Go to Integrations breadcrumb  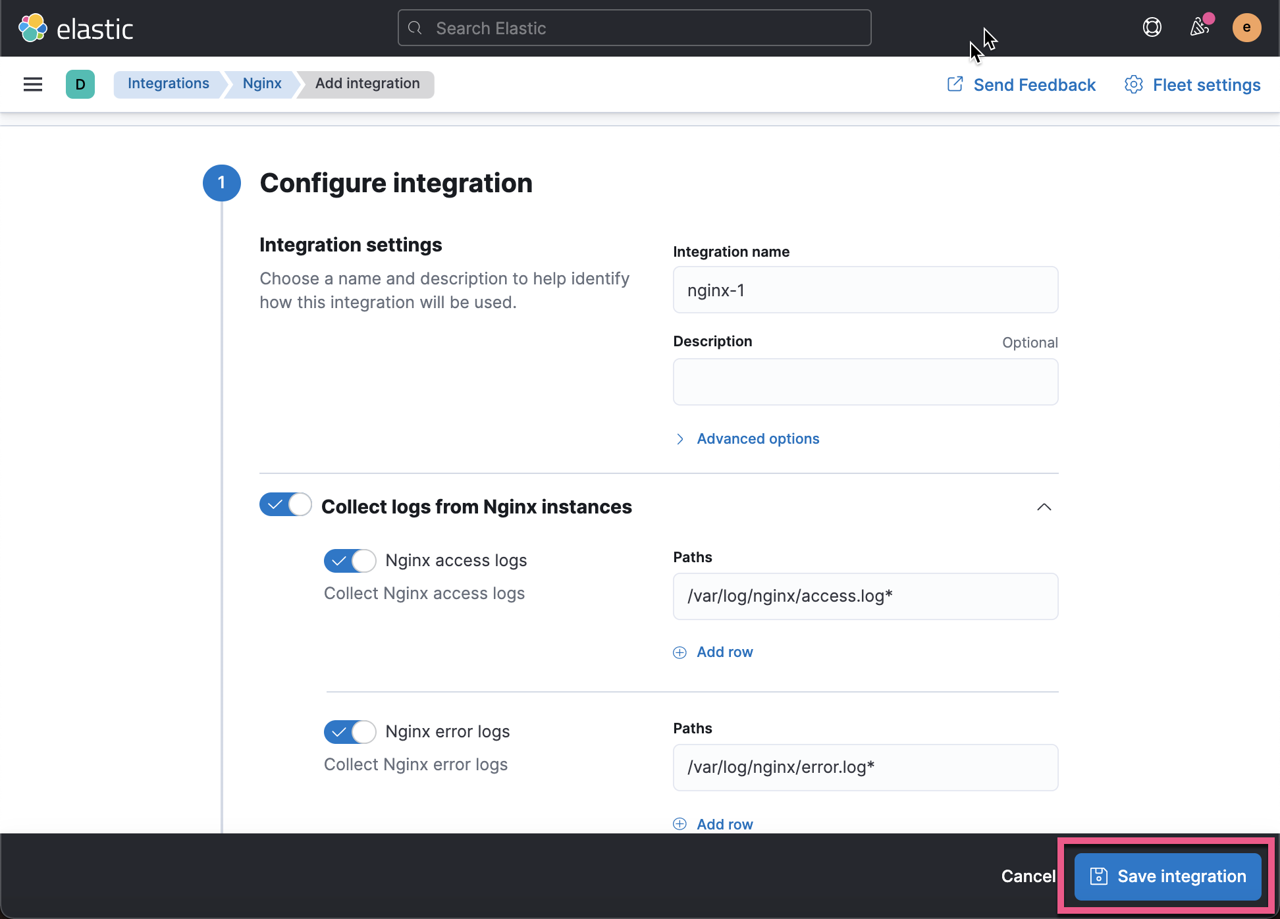169,84
